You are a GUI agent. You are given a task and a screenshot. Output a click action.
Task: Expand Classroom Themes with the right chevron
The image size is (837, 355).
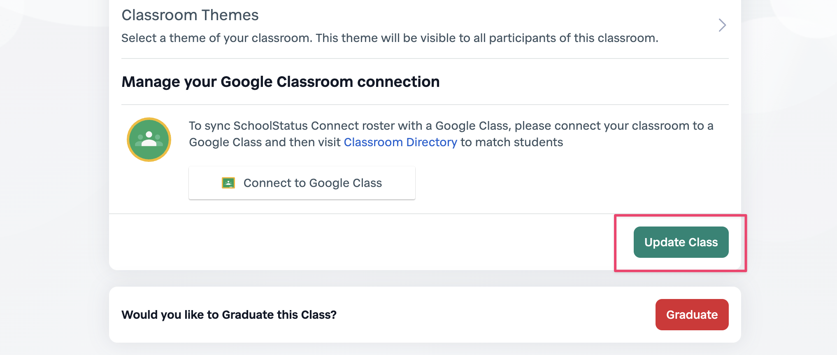tap(722, 25)
